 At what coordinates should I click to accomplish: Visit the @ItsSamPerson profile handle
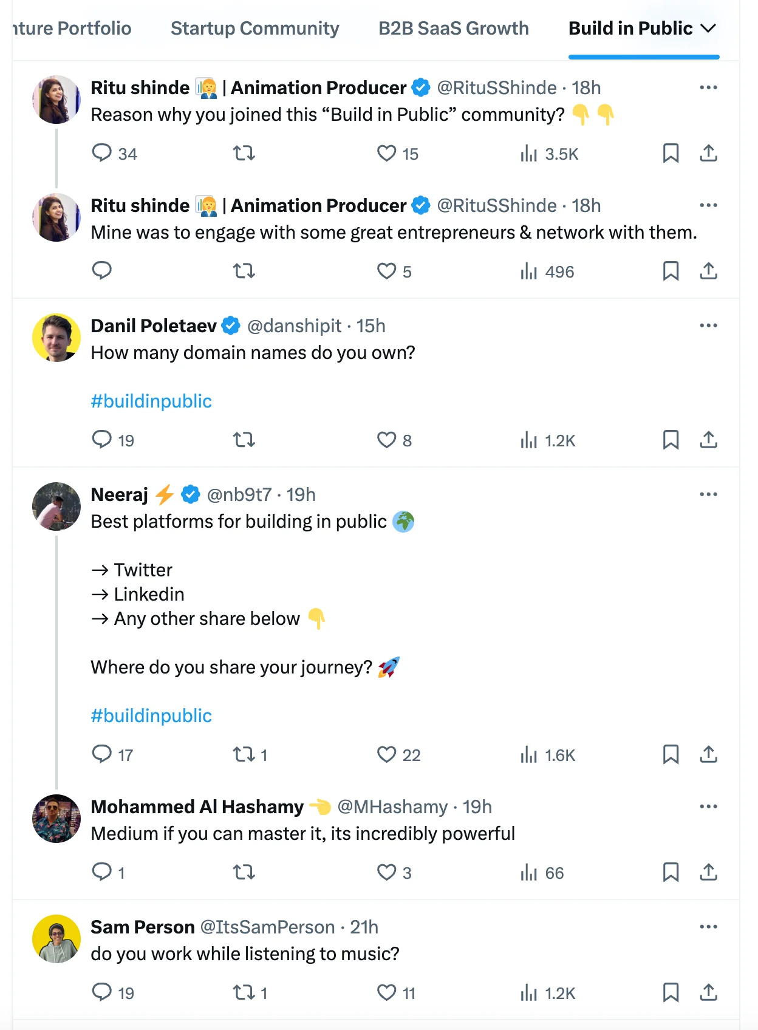pyautogui.click(x=267, y=927)
